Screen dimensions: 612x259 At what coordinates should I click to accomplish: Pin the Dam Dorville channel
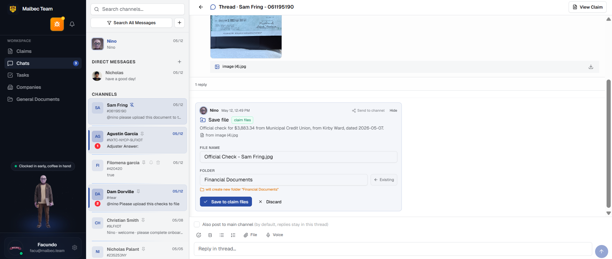tap(138, 192)
